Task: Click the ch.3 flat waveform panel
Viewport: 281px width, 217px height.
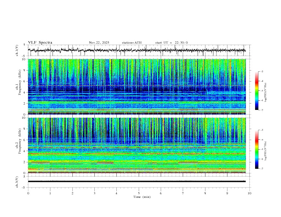Action: (138, 181)
